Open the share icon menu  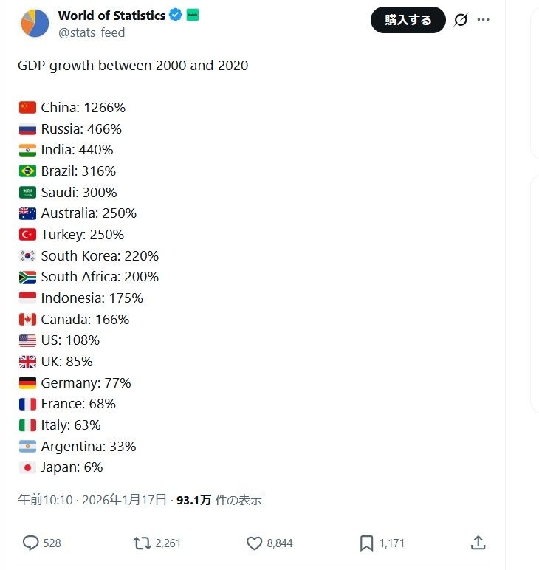point(478,543)
